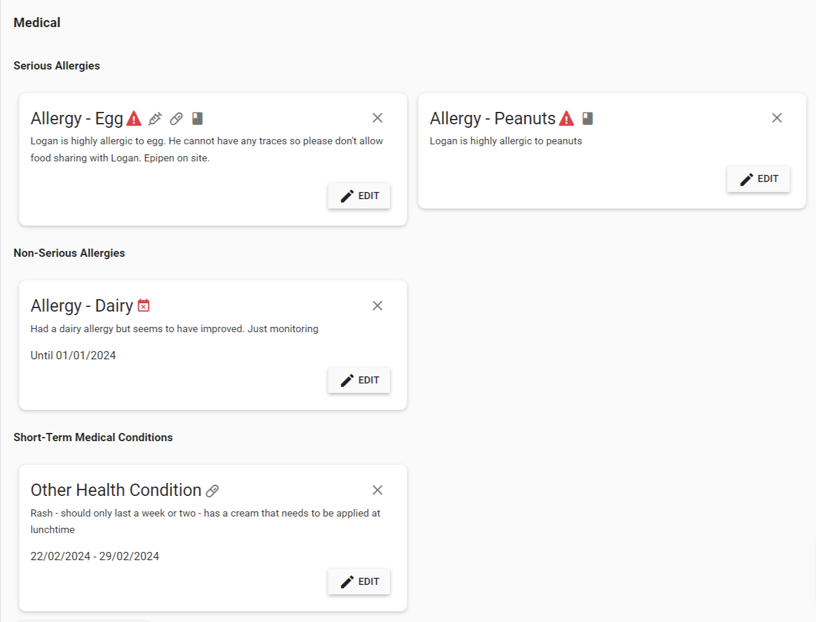
Task: Remove the Other Health Condition card with its X
Action: (377, 490)
